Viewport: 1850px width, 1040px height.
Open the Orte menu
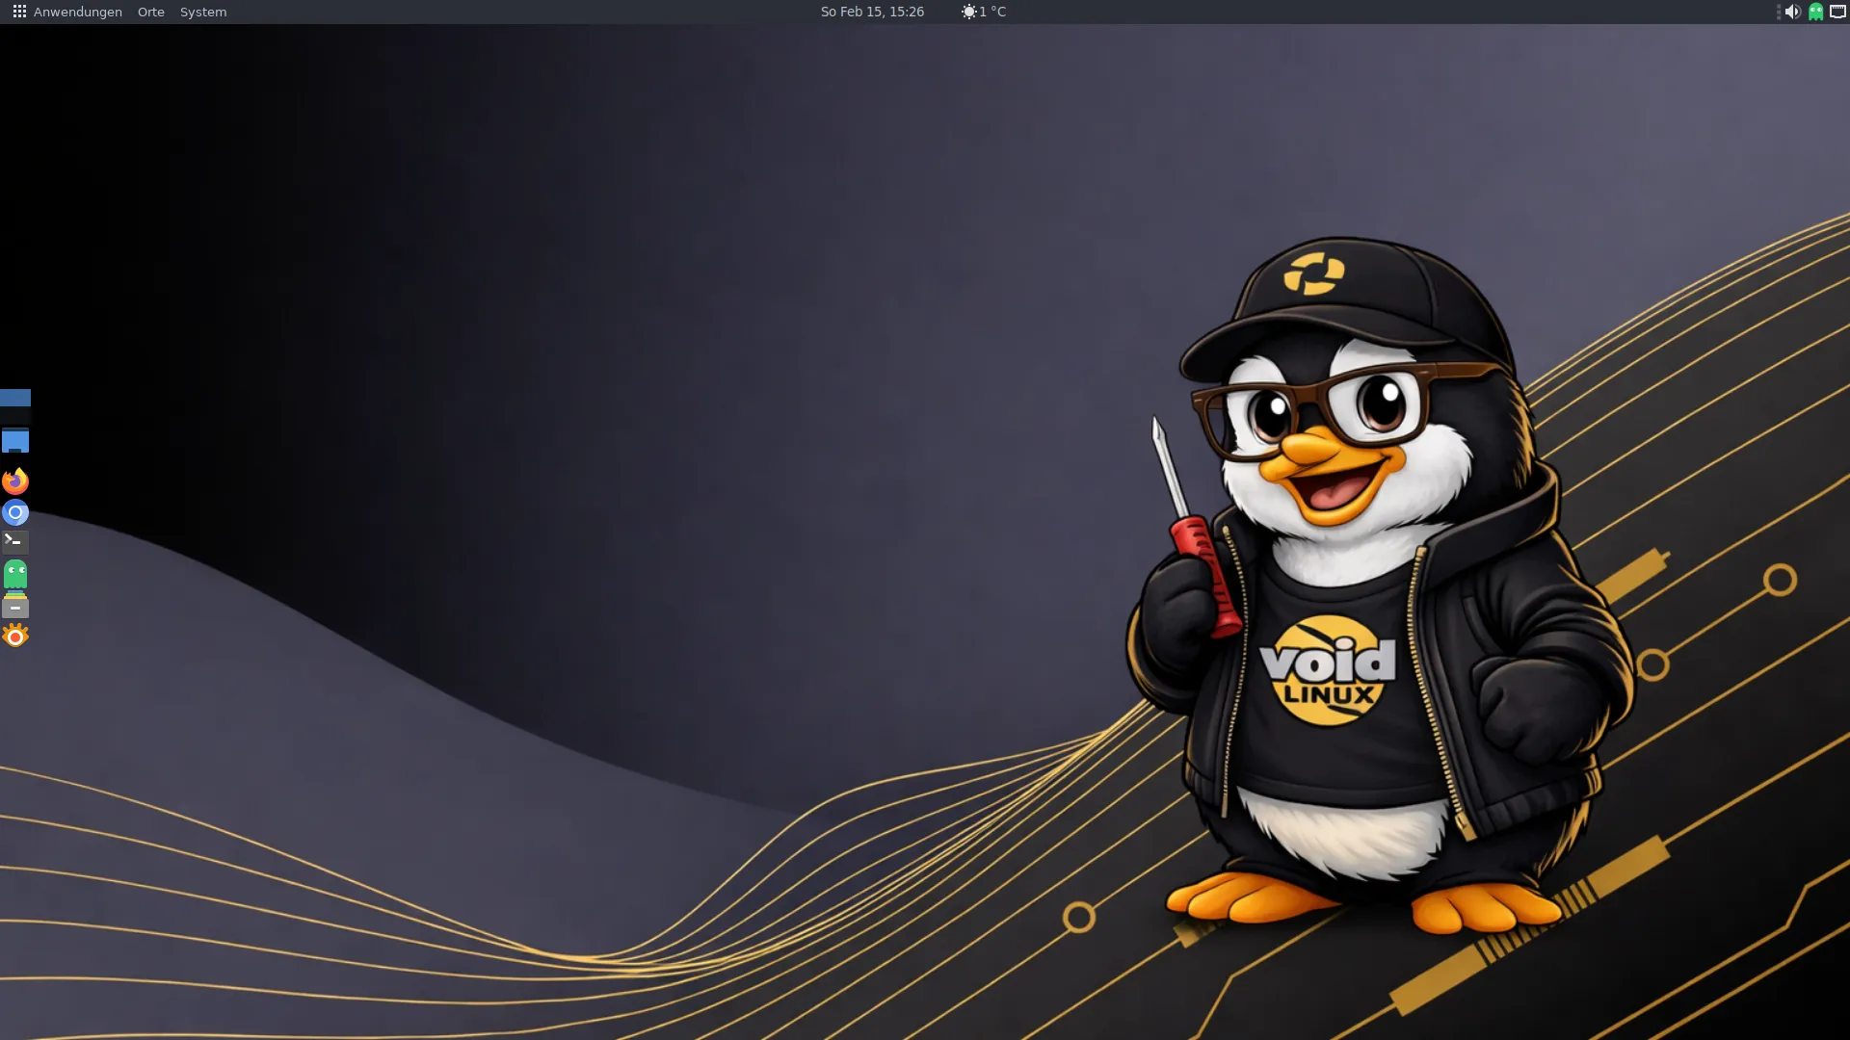150,12
